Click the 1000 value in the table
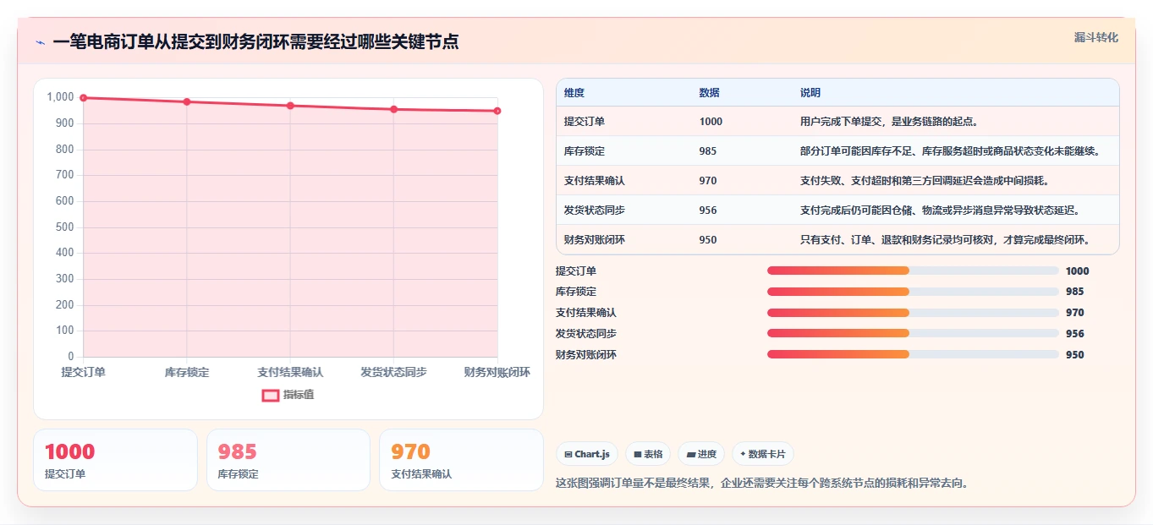The height and width of the screenshot is (525, 1153). (711, 122)
